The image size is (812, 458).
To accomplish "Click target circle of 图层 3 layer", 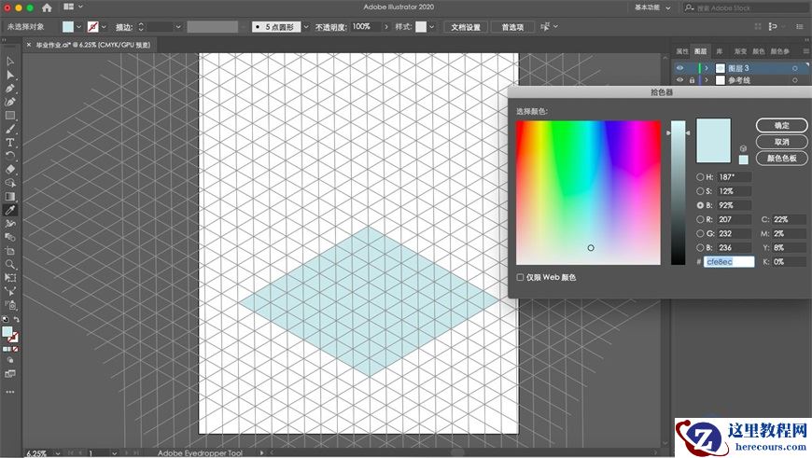I will click(795, 68).
